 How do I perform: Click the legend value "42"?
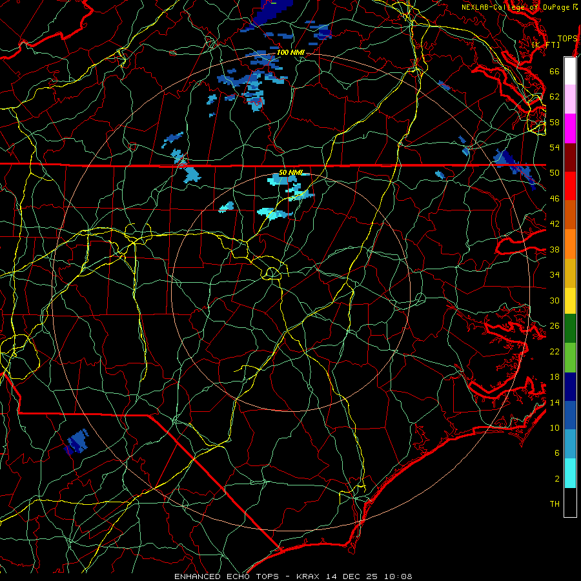555,224
